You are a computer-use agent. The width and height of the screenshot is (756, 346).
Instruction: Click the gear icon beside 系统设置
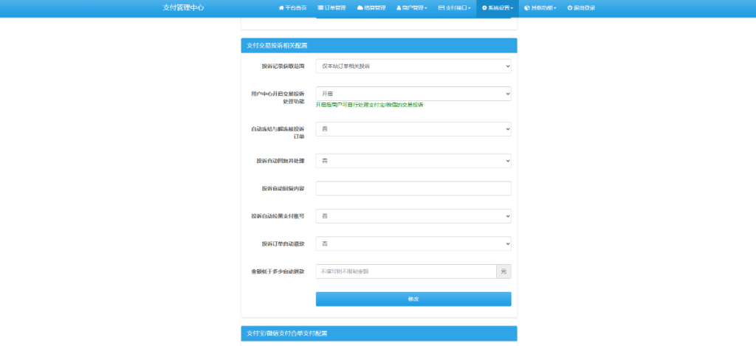484,7
